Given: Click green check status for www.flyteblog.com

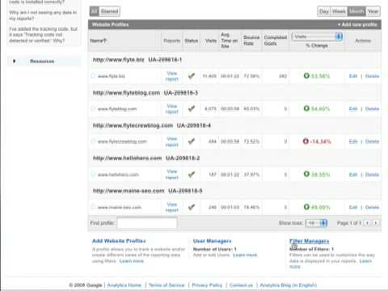Looking at the screenshot, I should 192,108.
